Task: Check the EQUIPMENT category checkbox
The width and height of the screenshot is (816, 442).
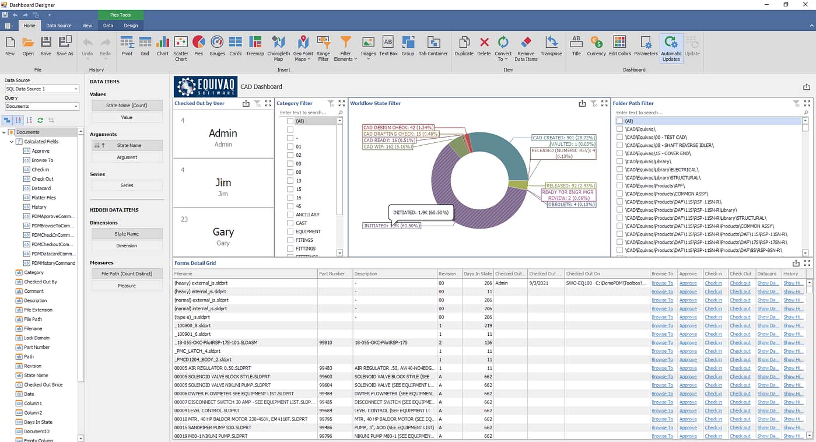Action: click(290, 231)
